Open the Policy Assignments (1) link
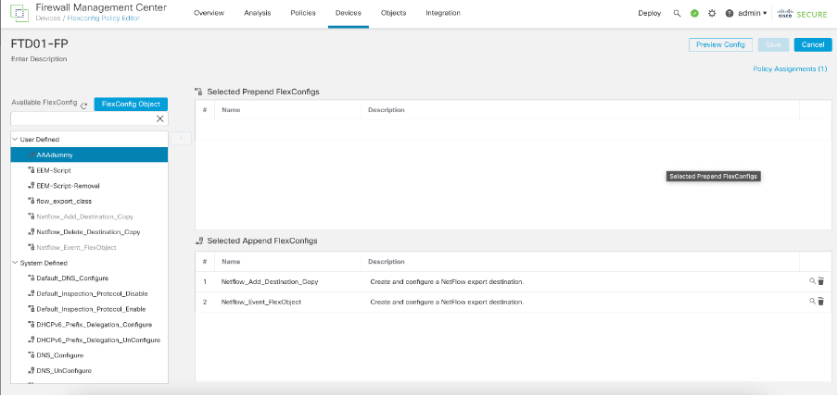Image resolution: width=838 pixels, height=396 pixels. [x=790, y=68]
